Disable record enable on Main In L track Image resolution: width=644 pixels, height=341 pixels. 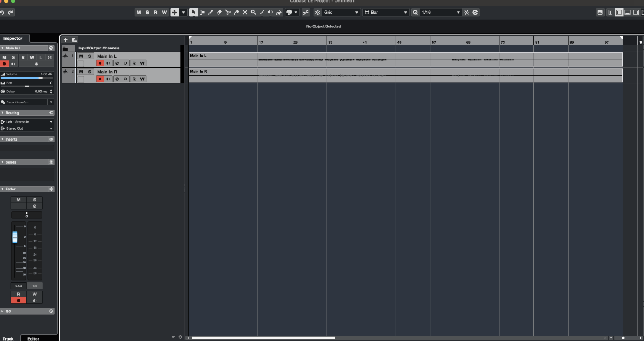[100, 63]
